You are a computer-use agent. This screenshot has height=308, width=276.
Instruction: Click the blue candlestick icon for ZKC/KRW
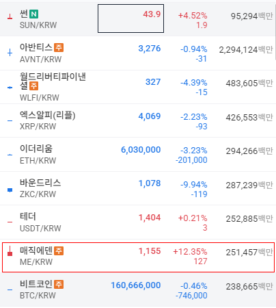click(10, 190)
